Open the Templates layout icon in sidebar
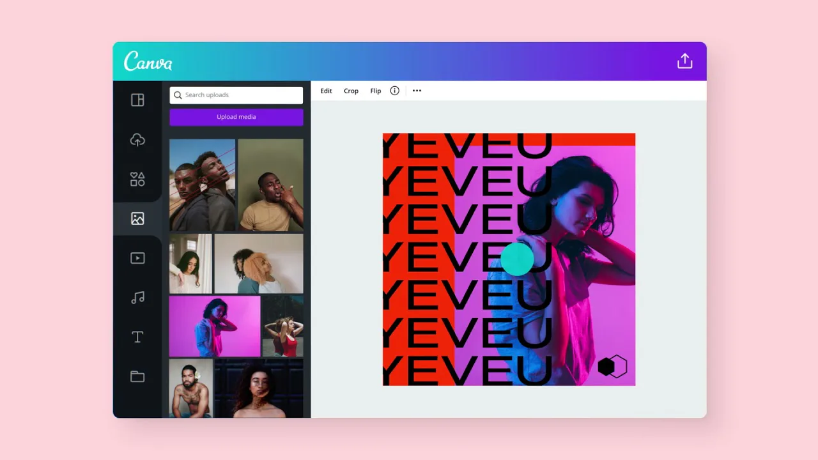The image size is (818, 460). pos(137,100)
